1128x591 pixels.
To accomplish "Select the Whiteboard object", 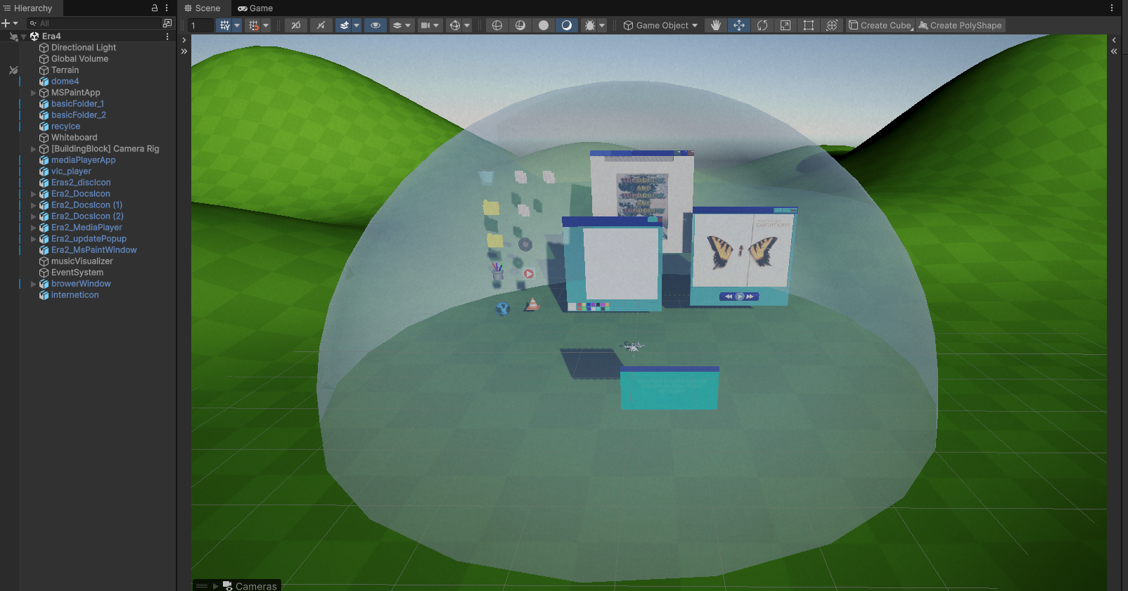I will (x=74, y=138).
